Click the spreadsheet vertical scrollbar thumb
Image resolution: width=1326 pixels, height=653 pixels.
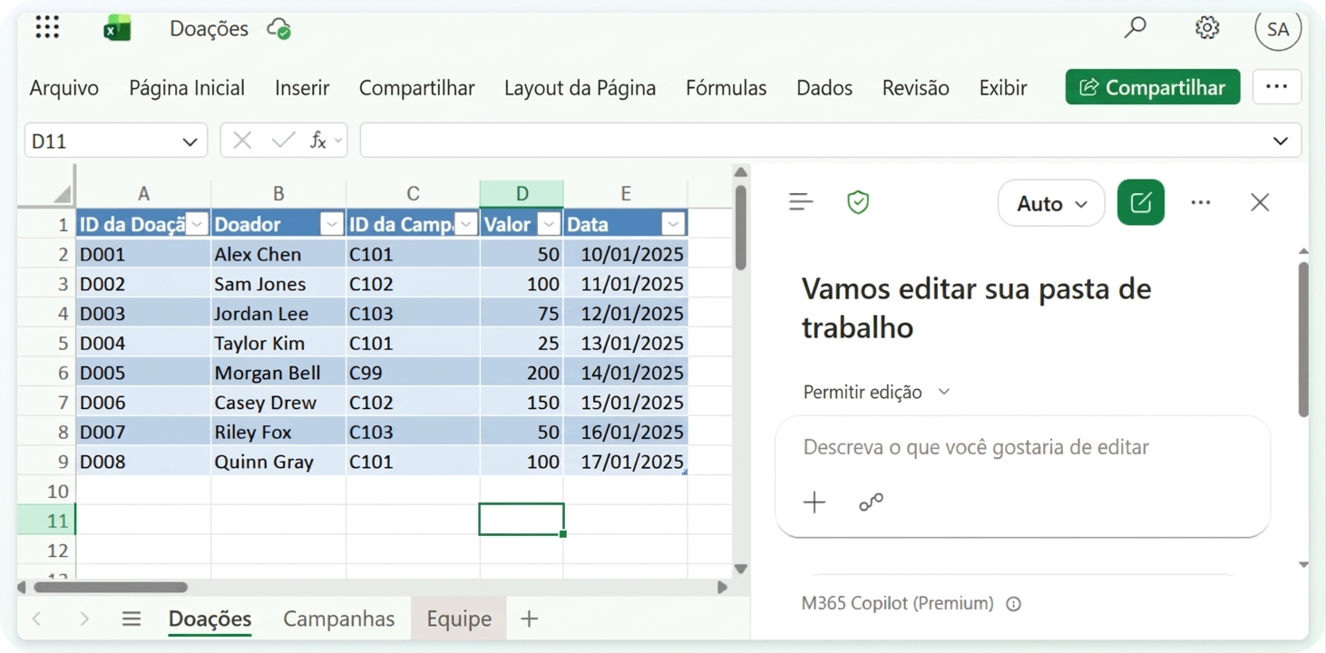pyautogui.click(x=741, y=228)
